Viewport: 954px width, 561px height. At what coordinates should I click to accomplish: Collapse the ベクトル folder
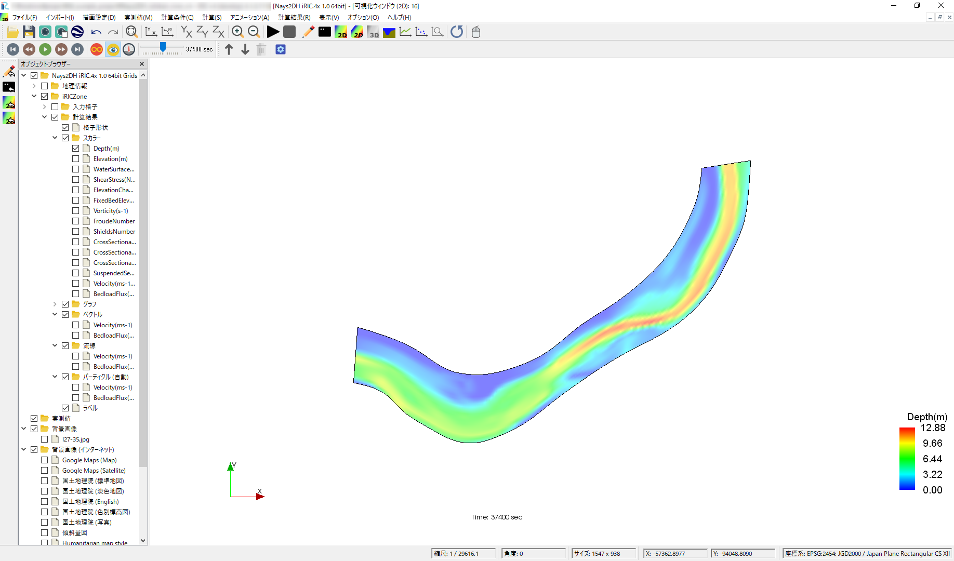pyautogui.click(x=55, y=314)
